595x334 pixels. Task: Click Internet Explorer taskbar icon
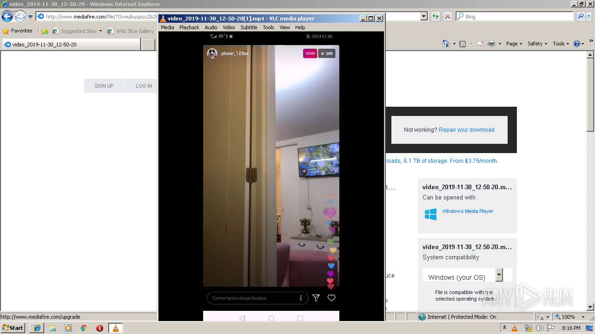37,328
